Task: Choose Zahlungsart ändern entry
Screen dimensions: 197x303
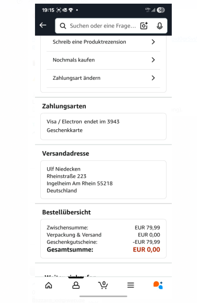Action: 103,78
